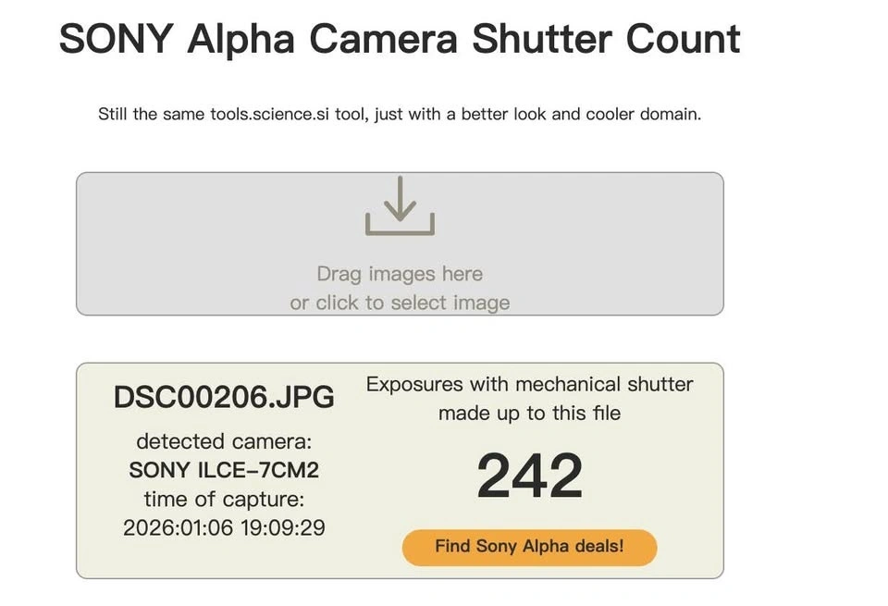Image resolution: width=888 pixels, height=606 pixels.
Task: Click "or click to select image" prompt
Action: [400, 303]
